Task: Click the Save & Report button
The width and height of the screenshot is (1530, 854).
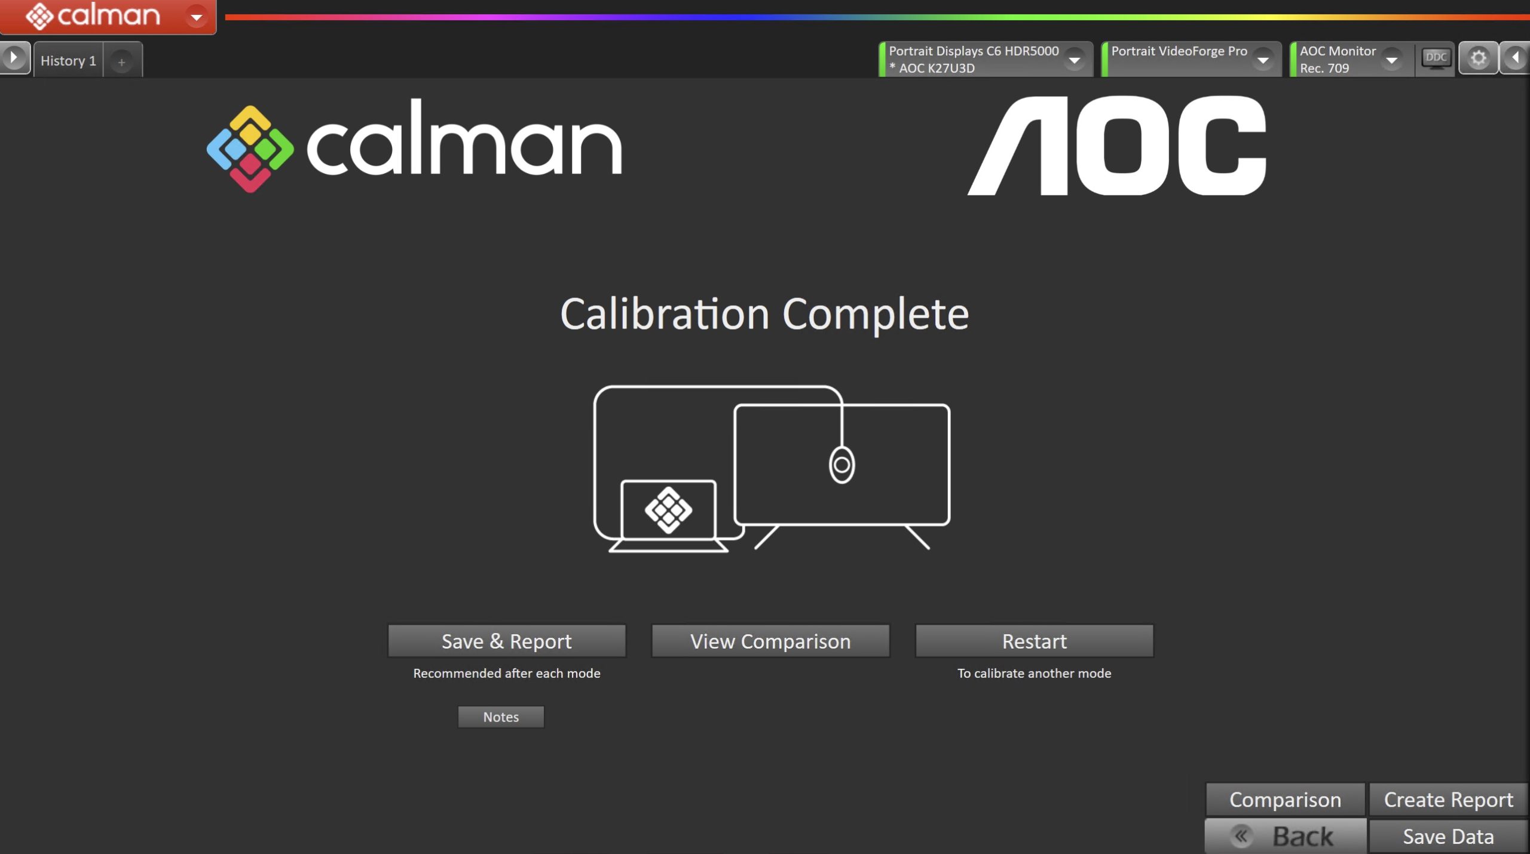Action: (x=506, y=641)
